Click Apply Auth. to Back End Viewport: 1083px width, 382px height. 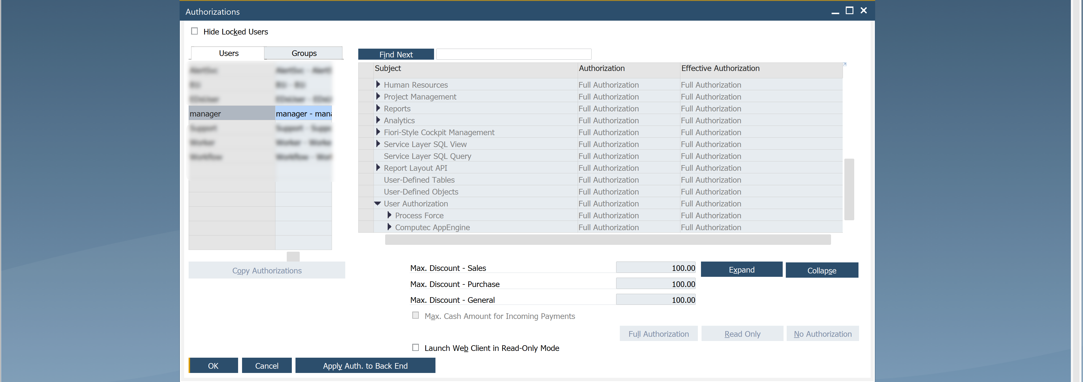point(365,365)
